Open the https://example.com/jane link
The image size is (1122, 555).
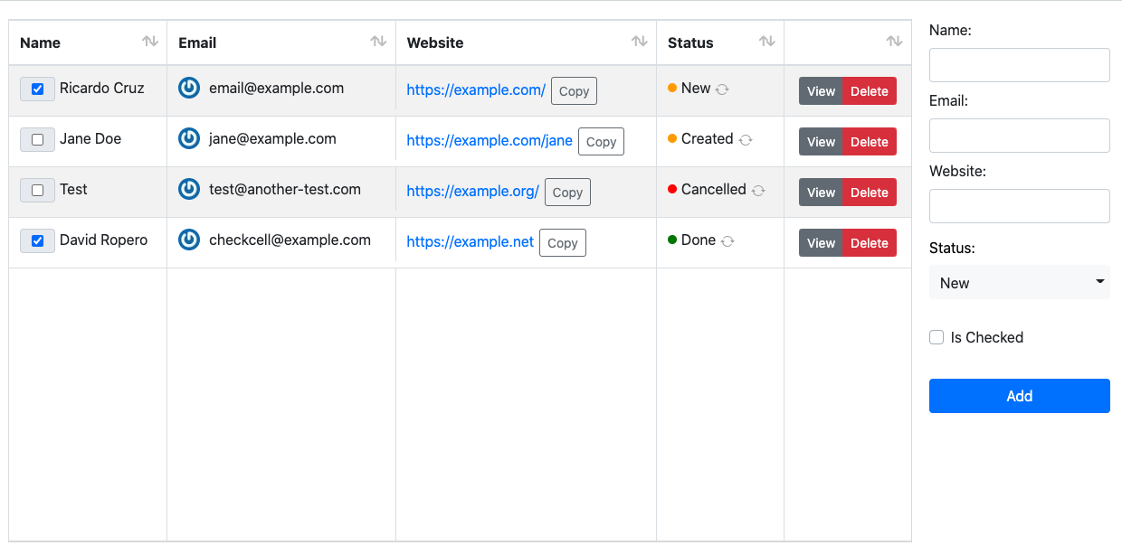coord(490,140)
